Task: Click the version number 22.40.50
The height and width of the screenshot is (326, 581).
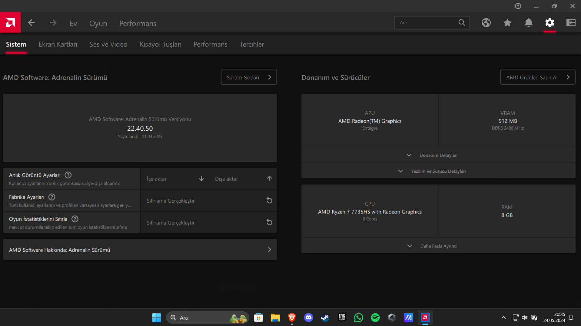Action: click(x=140, y=129)
